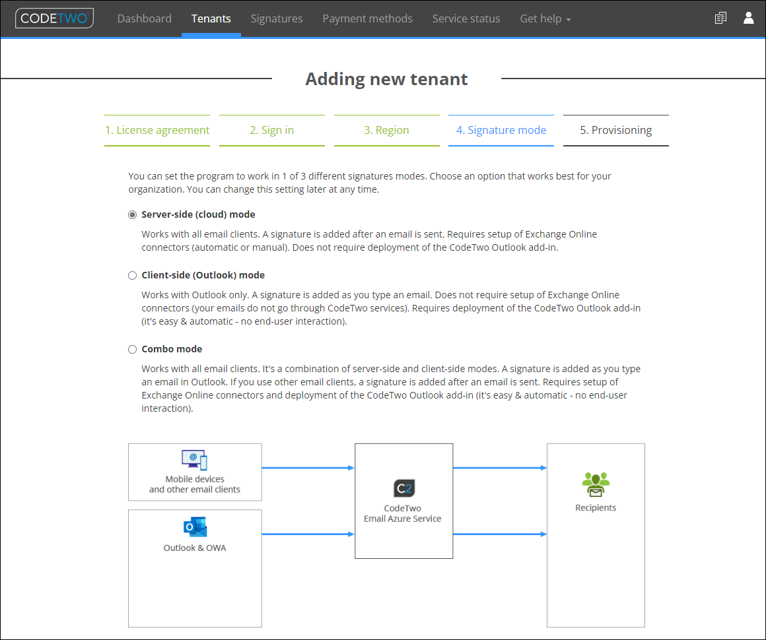The height and width of the screenshot is (640, 766).
Task: Select Client-side (Outlook) mode radio button
Action: [132, 275]
